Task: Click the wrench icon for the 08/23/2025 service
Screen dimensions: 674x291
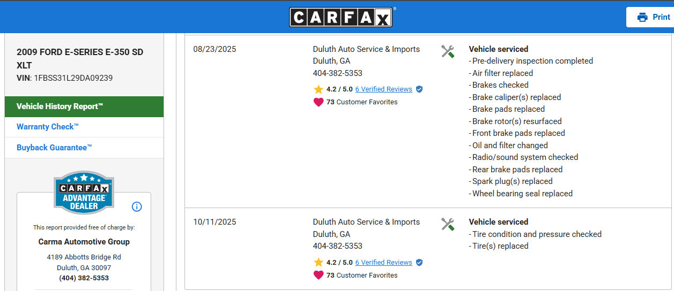Action: pyautogui.click(x=448, y=51)
